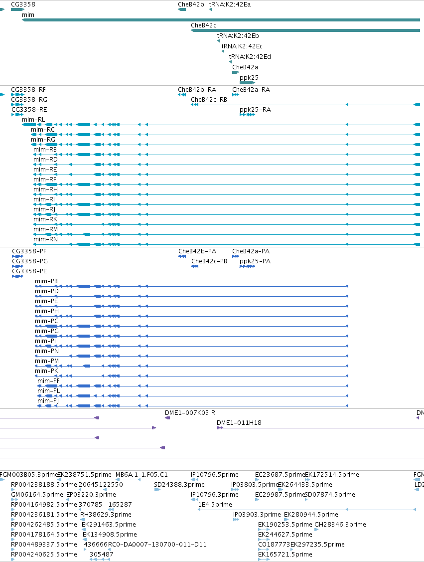Click the mim-PF CDS label
424x562 pixels.
pyautogui.click(x=48, y=381)
